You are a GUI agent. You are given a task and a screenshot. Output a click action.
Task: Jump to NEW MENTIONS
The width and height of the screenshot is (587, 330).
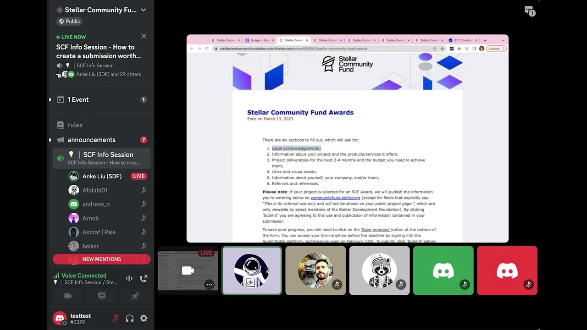pos(101,259)
